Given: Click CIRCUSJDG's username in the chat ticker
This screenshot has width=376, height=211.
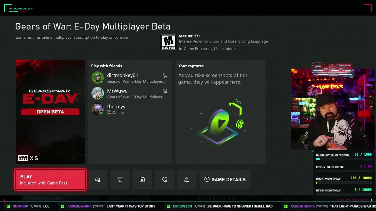Looking at the screenshot, I should [x=182, y=206].
